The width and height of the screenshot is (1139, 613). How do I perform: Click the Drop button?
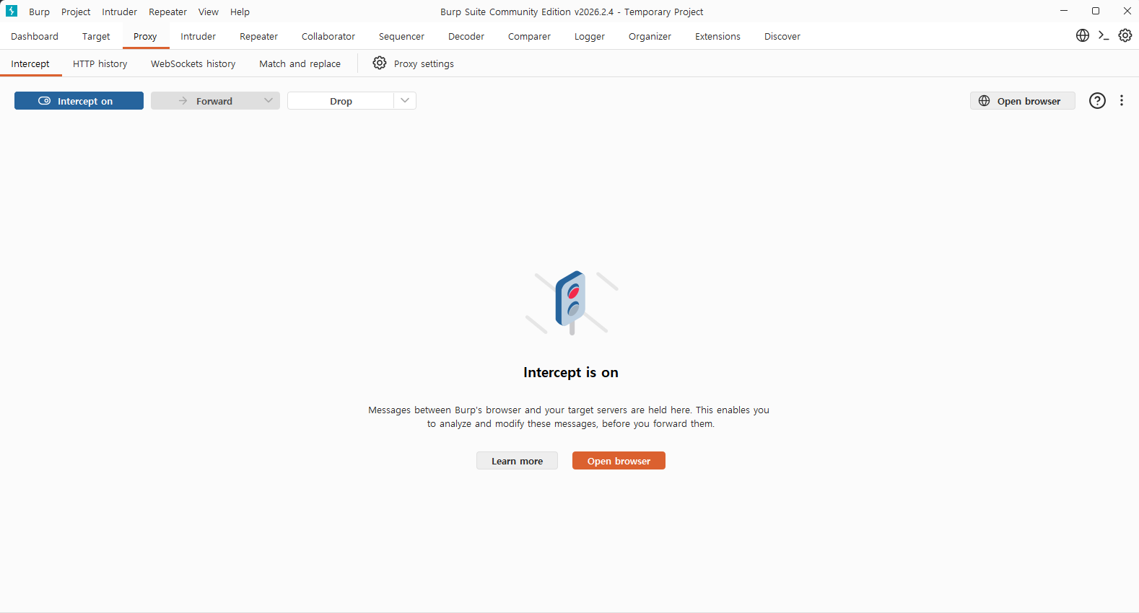[x=341, y=101]
